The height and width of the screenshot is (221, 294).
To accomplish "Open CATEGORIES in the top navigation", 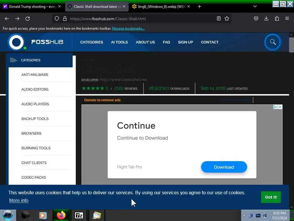I will coord(92,42).
